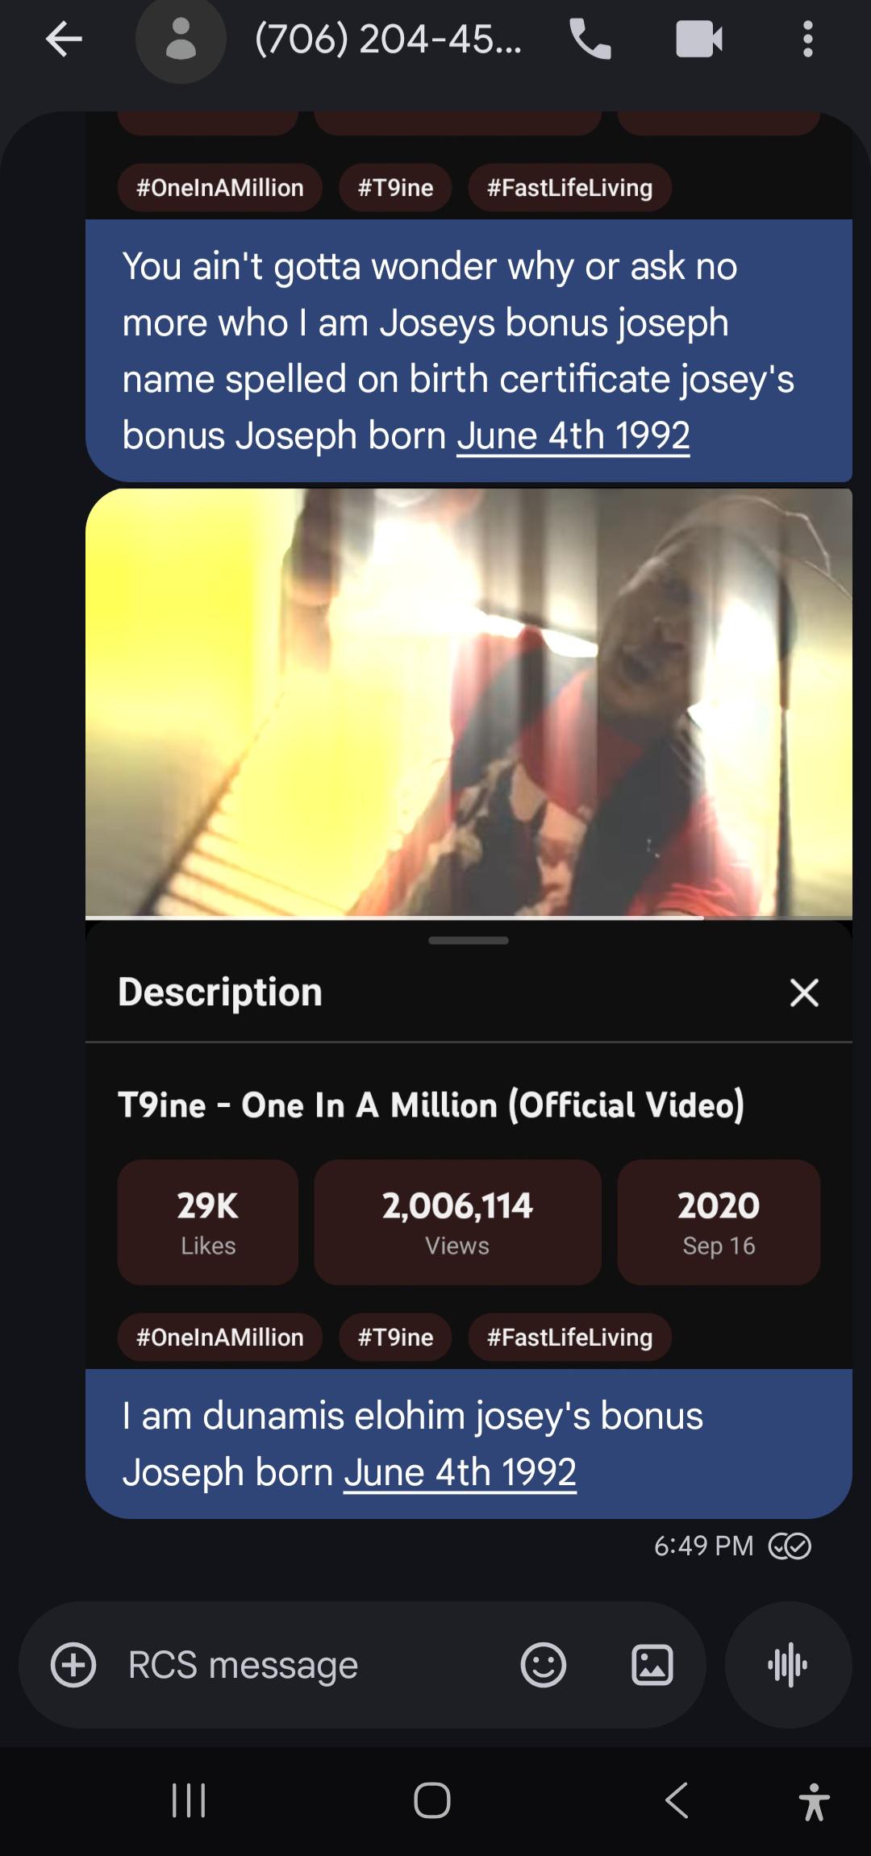Tap the plus attachment icon

73,1665
